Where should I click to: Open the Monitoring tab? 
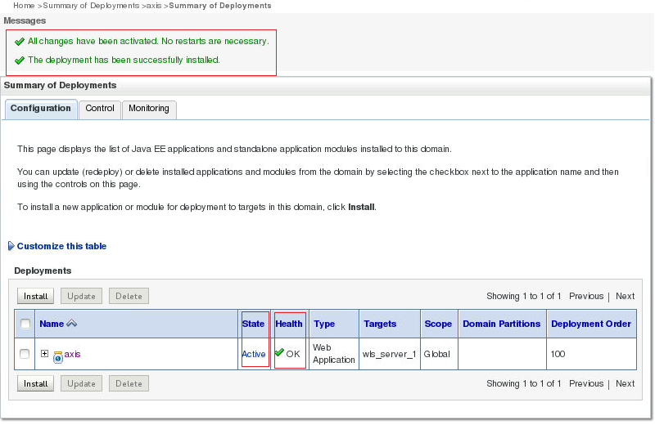click(149, 109)
